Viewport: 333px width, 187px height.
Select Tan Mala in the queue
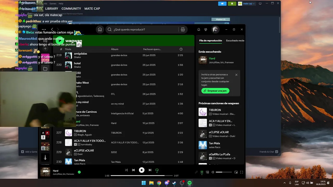click(219, 145)
